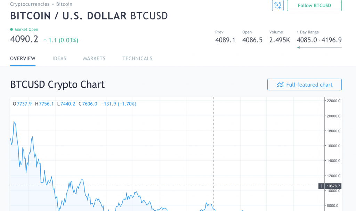Click the crosshair plus icon beside 10578.7
This screenshot has width=356, height=211.
point(321,186)
